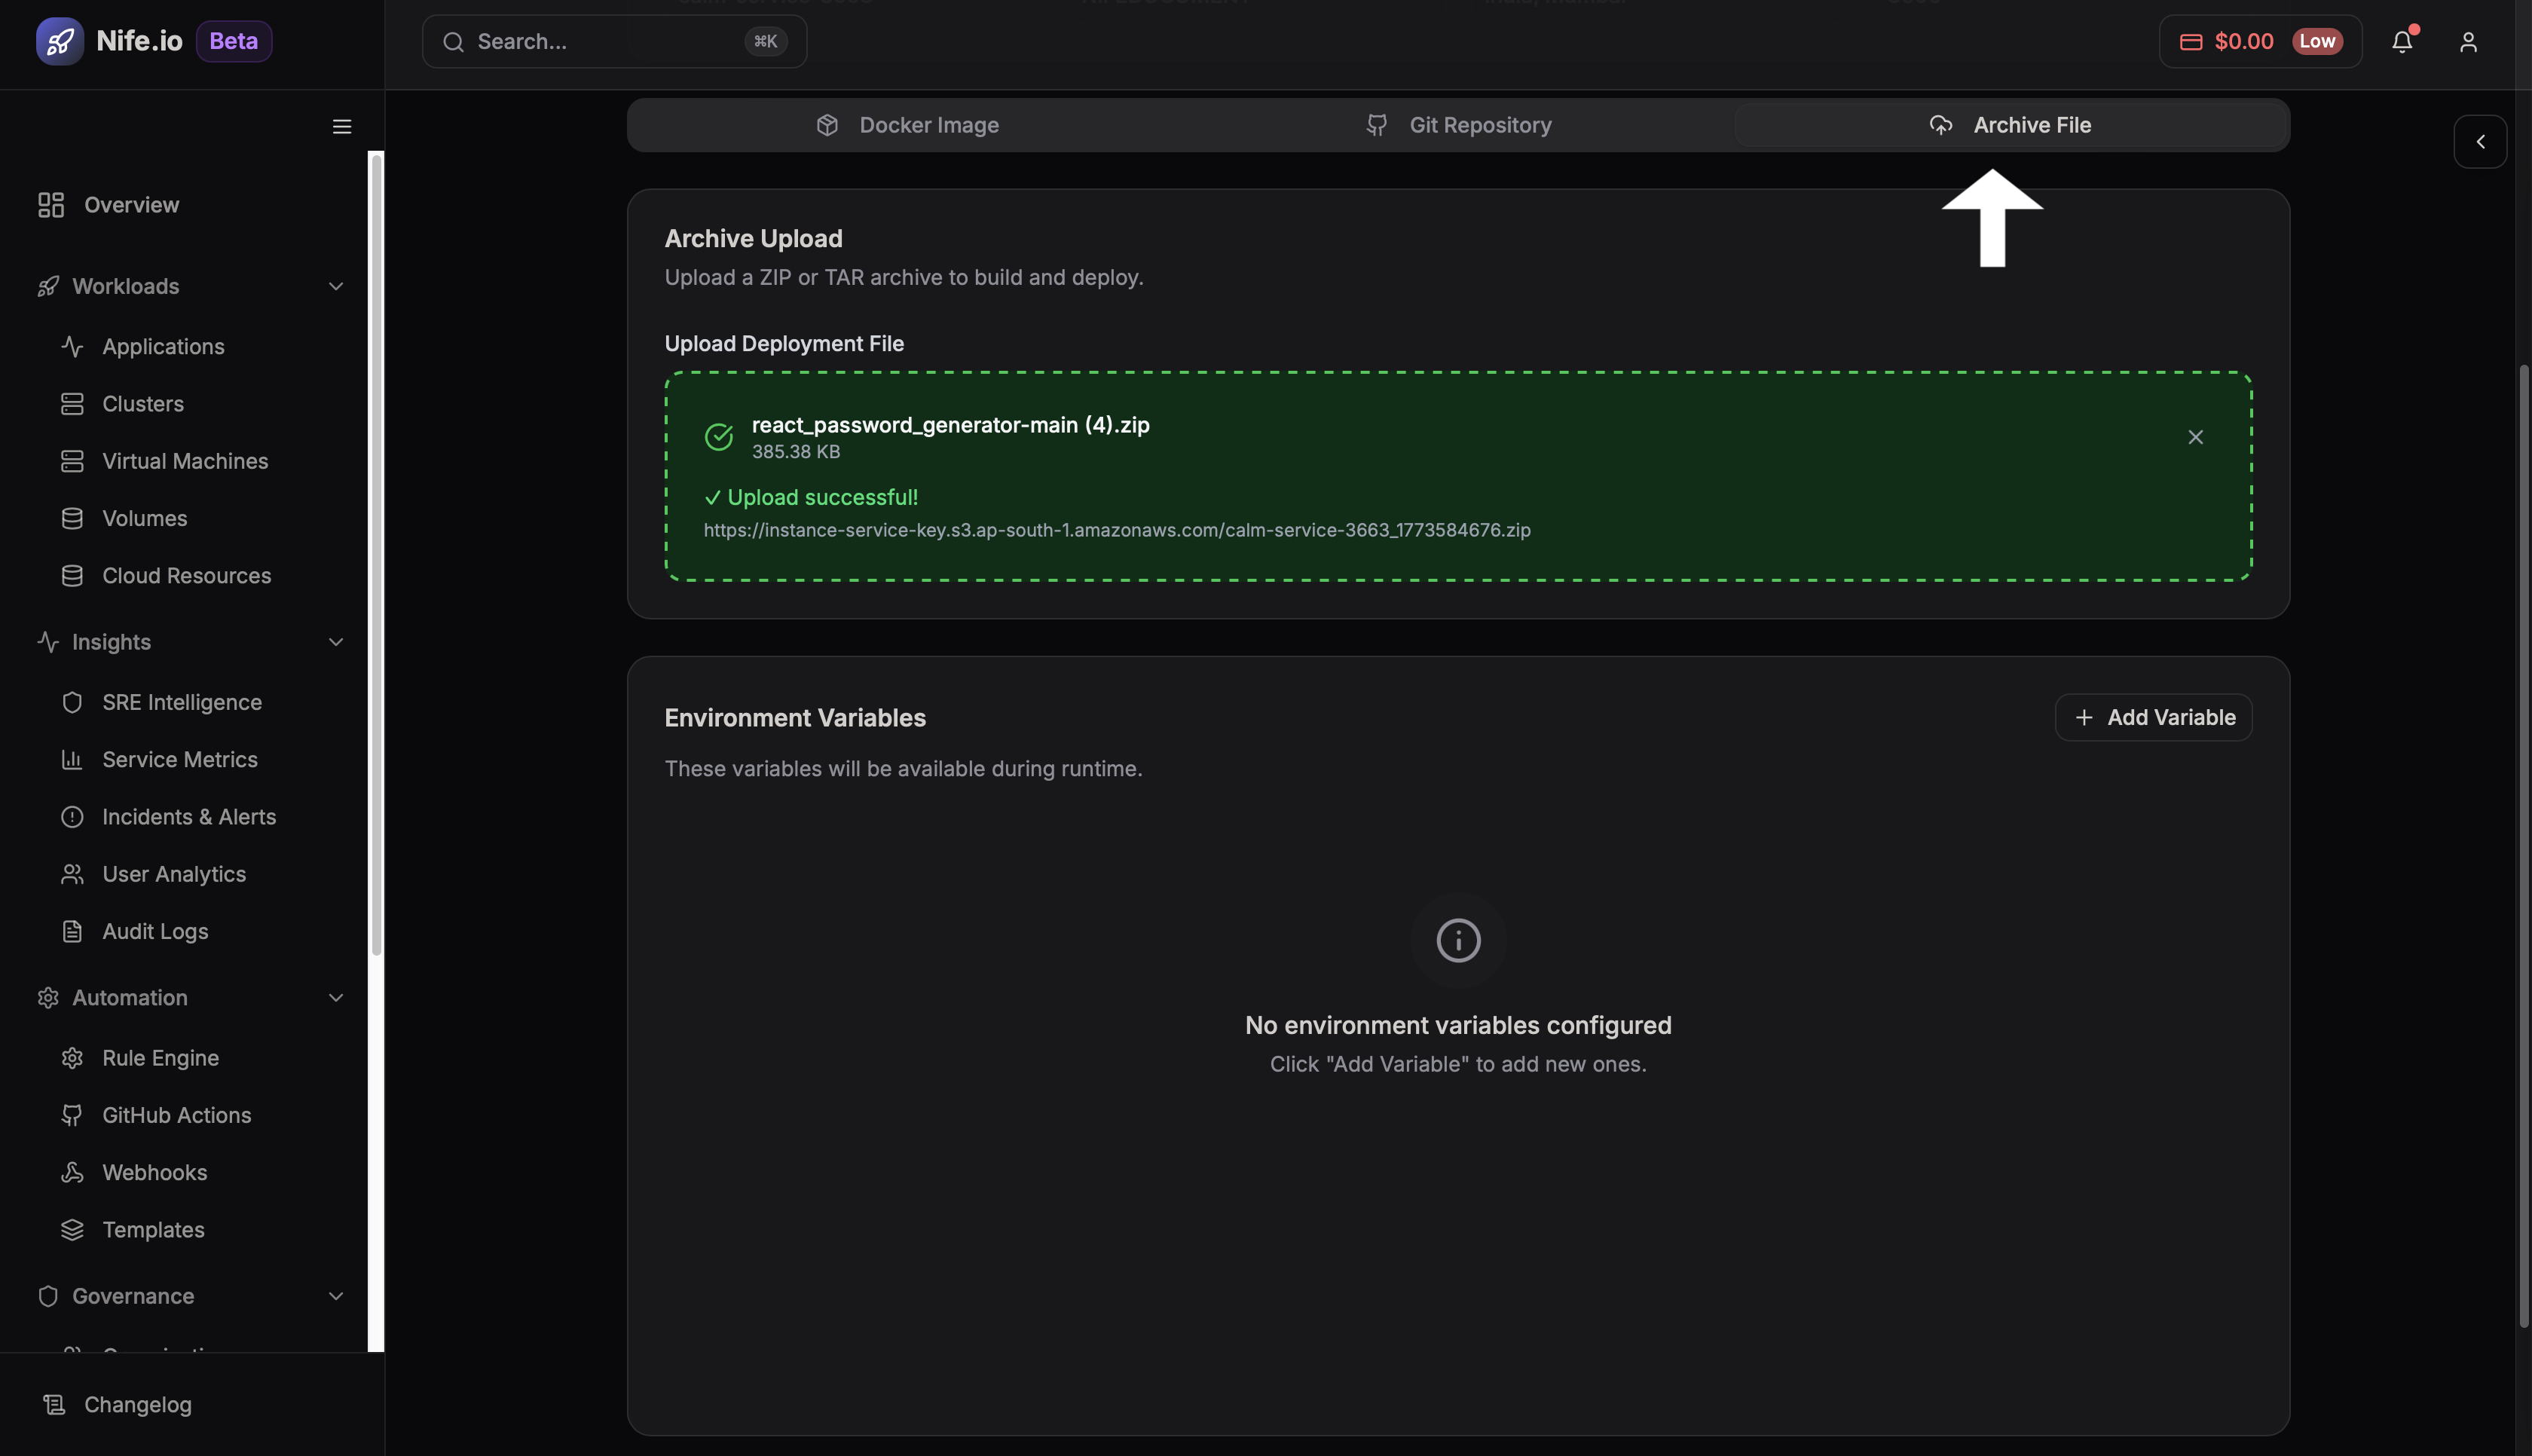
Task: Open the notification bell
Action: click(x=2402, y=41)
